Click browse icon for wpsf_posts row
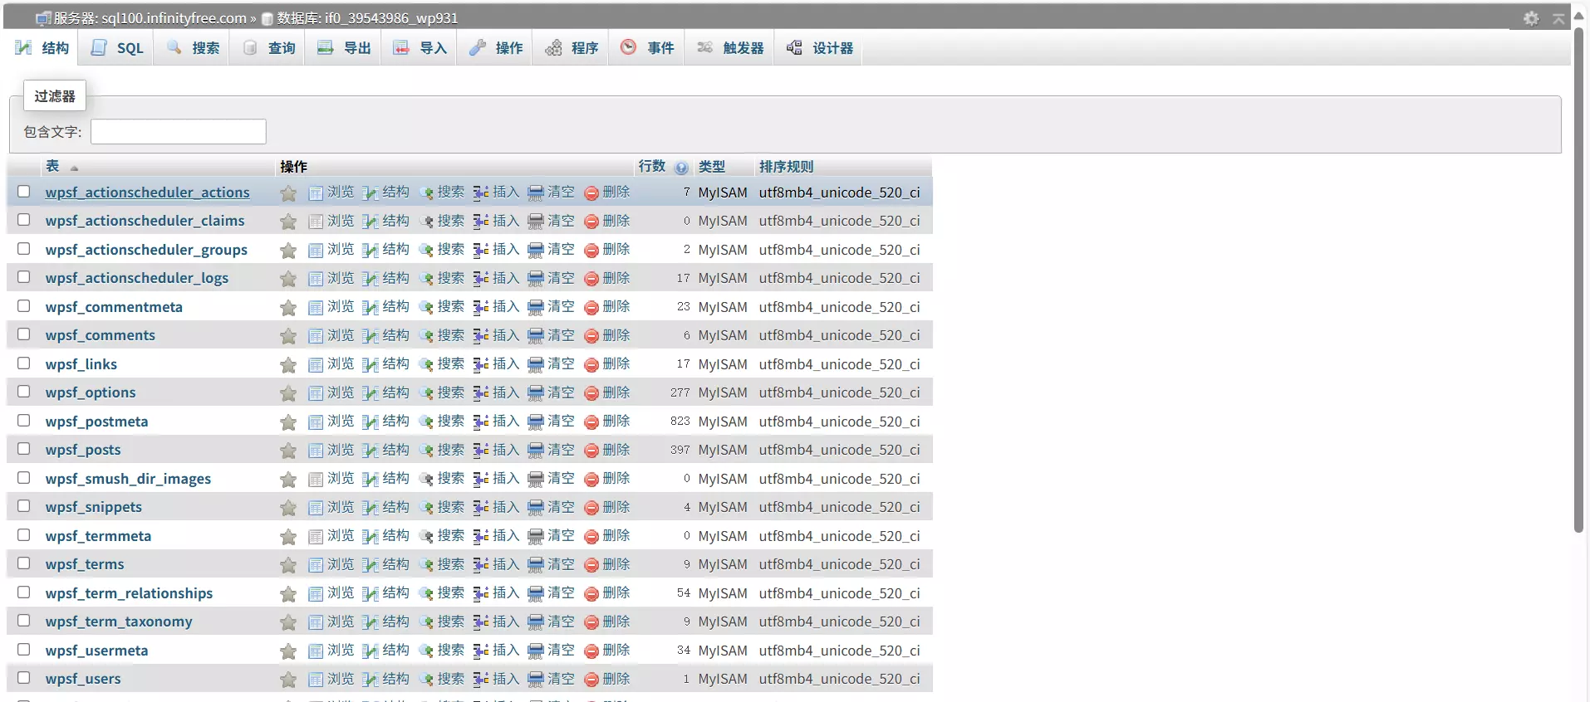 click(316, 451)
